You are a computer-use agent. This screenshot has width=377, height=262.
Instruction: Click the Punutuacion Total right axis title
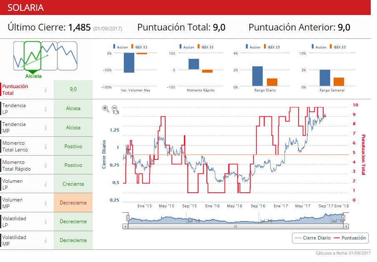363,154
